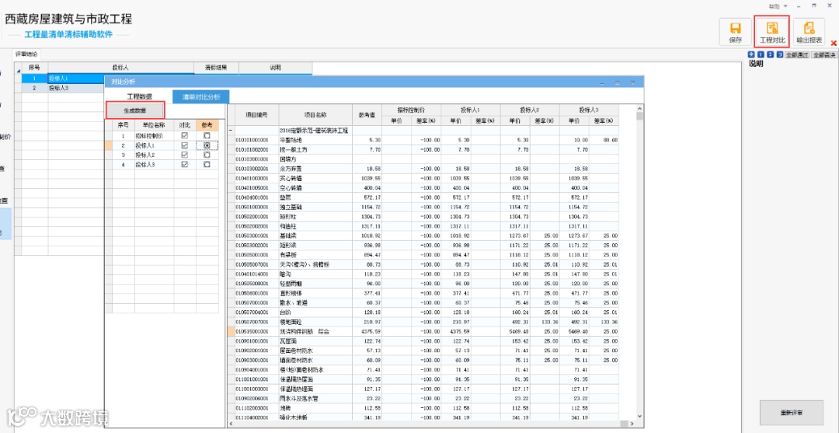This screenshot has width=839, height=433.
Task: Click the 88.68 deviation value for 平整场地
Action: 604,140
